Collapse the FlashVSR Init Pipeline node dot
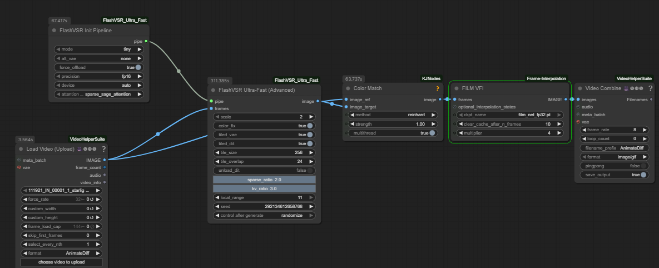The height and width of the screenshot is (268, 659). tap(54, 31)
